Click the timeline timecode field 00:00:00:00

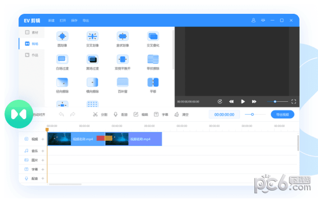coord(225,115)
